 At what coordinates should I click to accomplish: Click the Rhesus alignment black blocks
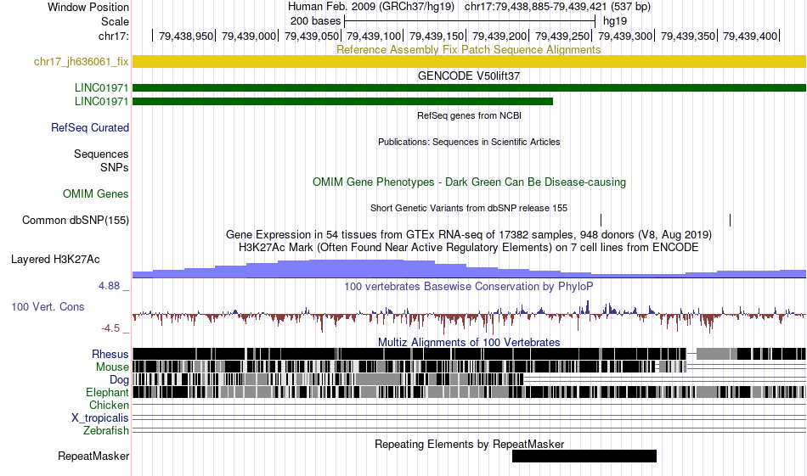coord(470,354)
